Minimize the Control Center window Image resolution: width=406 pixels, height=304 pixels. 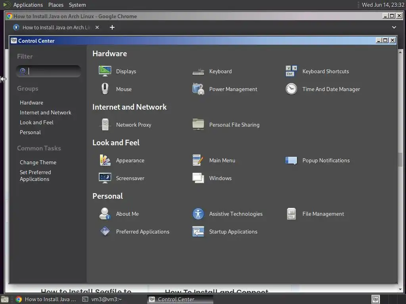click(379, 40)
